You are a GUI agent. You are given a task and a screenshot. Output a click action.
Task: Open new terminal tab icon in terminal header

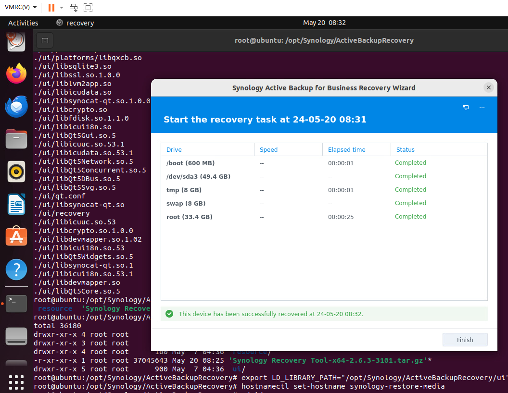(45, 41)
